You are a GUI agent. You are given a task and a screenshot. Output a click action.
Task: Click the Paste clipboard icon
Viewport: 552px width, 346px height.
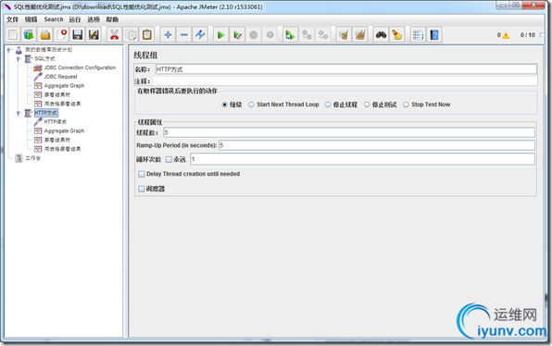147,35
